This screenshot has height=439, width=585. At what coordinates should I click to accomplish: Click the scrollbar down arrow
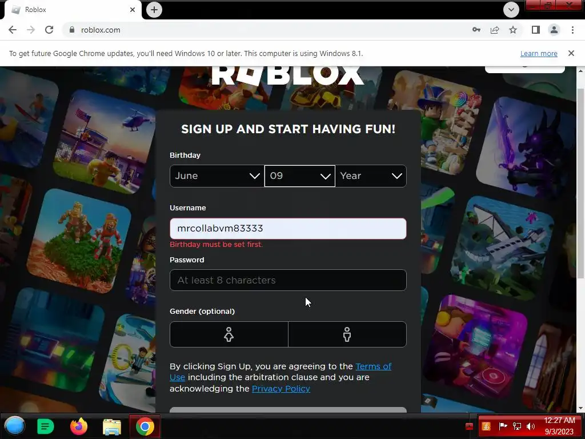580,408
